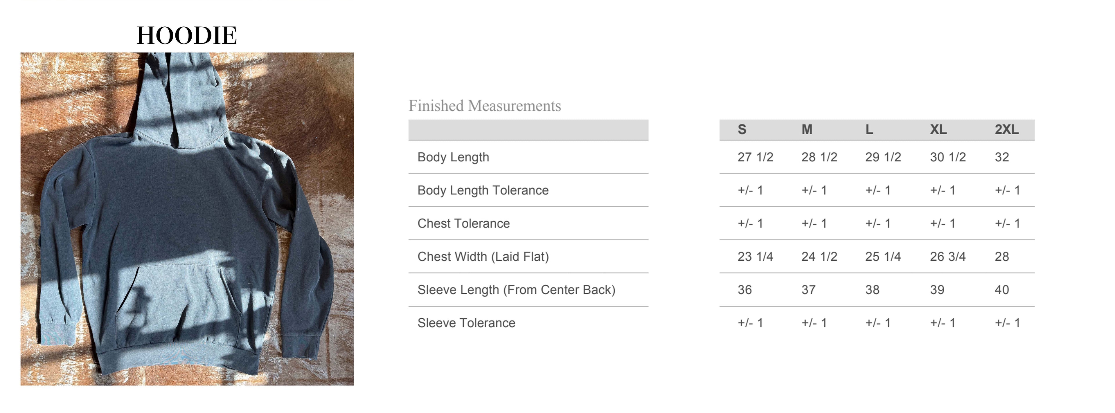Image resolution: width=1115 pixels, height=413 pixels.
Task: Click the sleeve length value 40
Action: [1001, 290]
